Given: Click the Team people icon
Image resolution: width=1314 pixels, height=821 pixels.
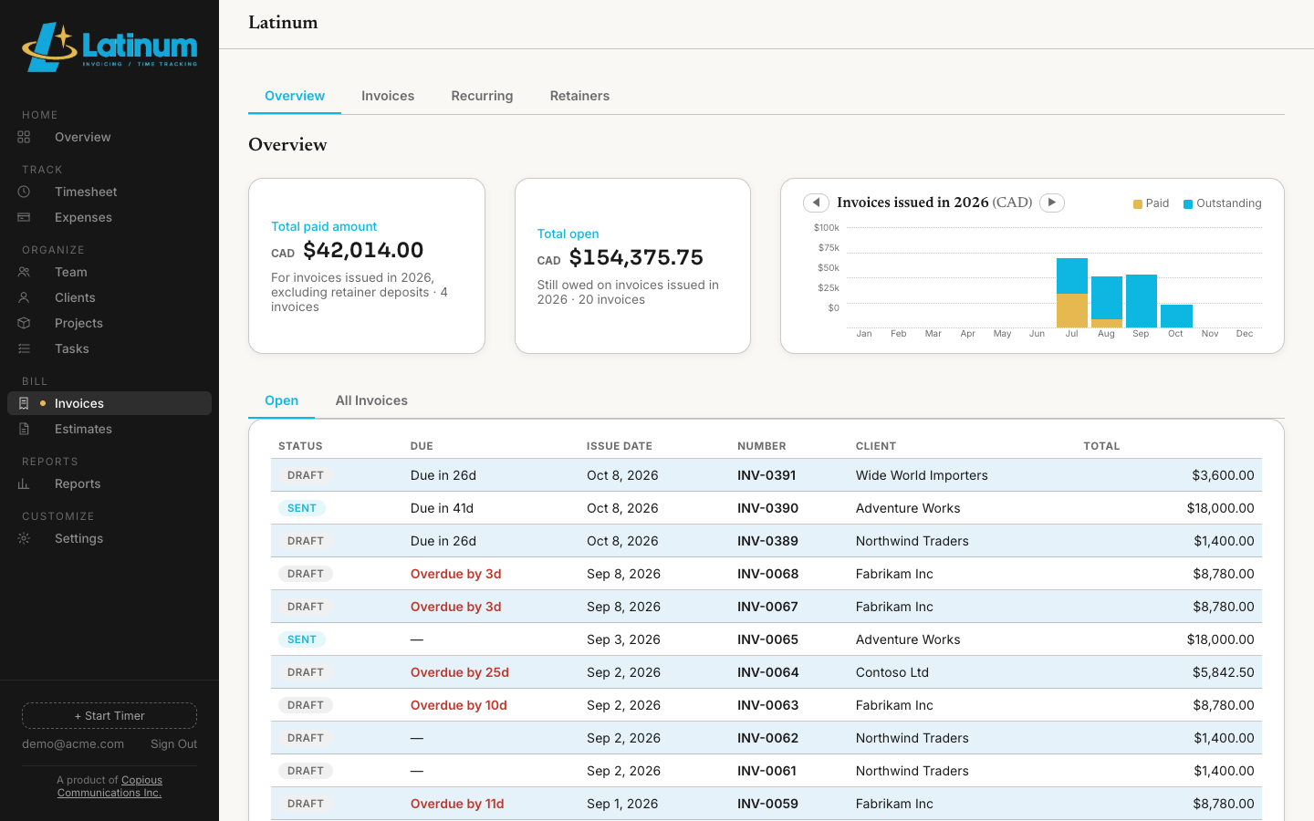Looking at the screenshot, I should [24, 272].
